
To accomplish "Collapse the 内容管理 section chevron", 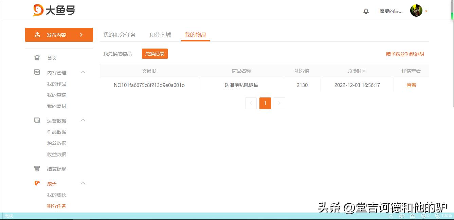I will (x=83, y=72).
